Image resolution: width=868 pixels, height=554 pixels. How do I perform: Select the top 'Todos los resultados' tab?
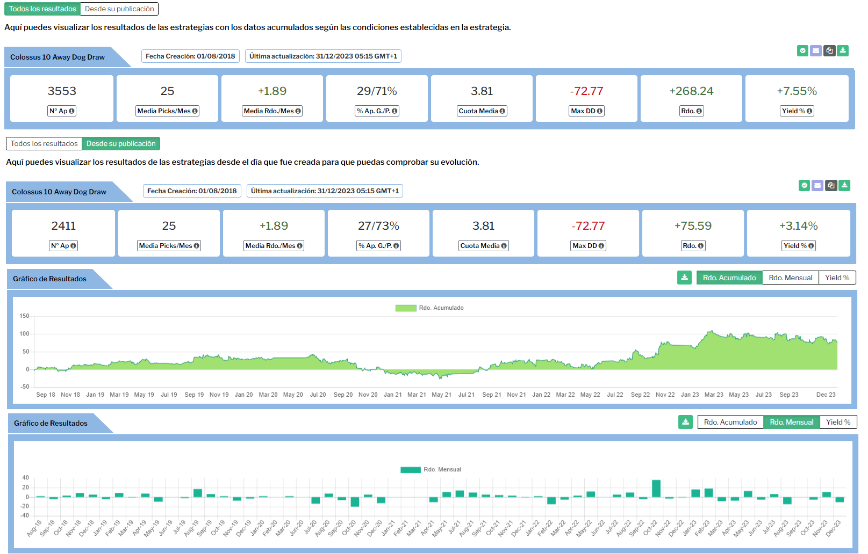point(42,9)
